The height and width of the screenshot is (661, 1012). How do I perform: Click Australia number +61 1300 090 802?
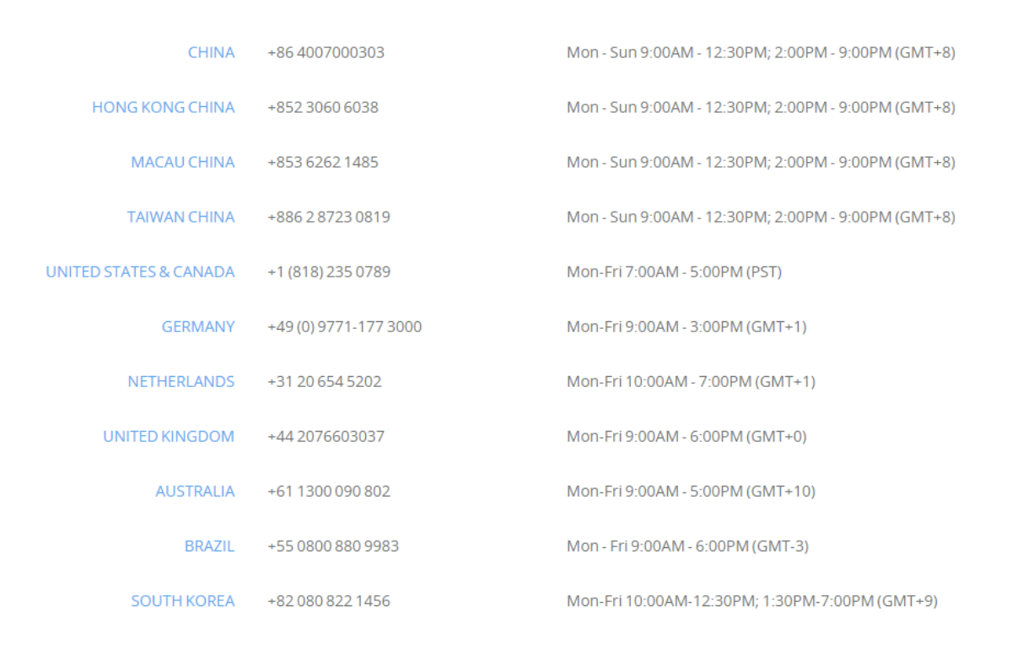coord(329,491)
